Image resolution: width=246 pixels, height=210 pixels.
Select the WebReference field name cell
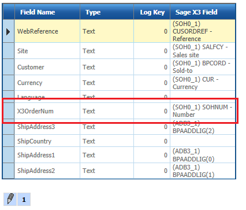click(x=47, y=31)
